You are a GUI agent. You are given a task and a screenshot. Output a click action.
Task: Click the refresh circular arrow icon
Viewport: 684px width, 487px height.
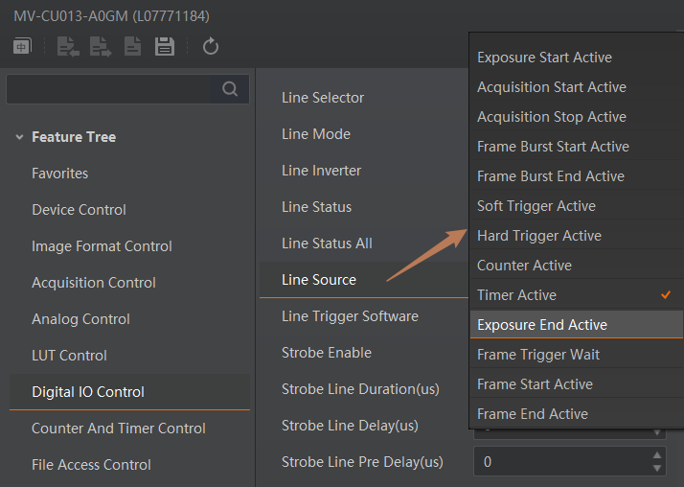[x=211, y=46]
